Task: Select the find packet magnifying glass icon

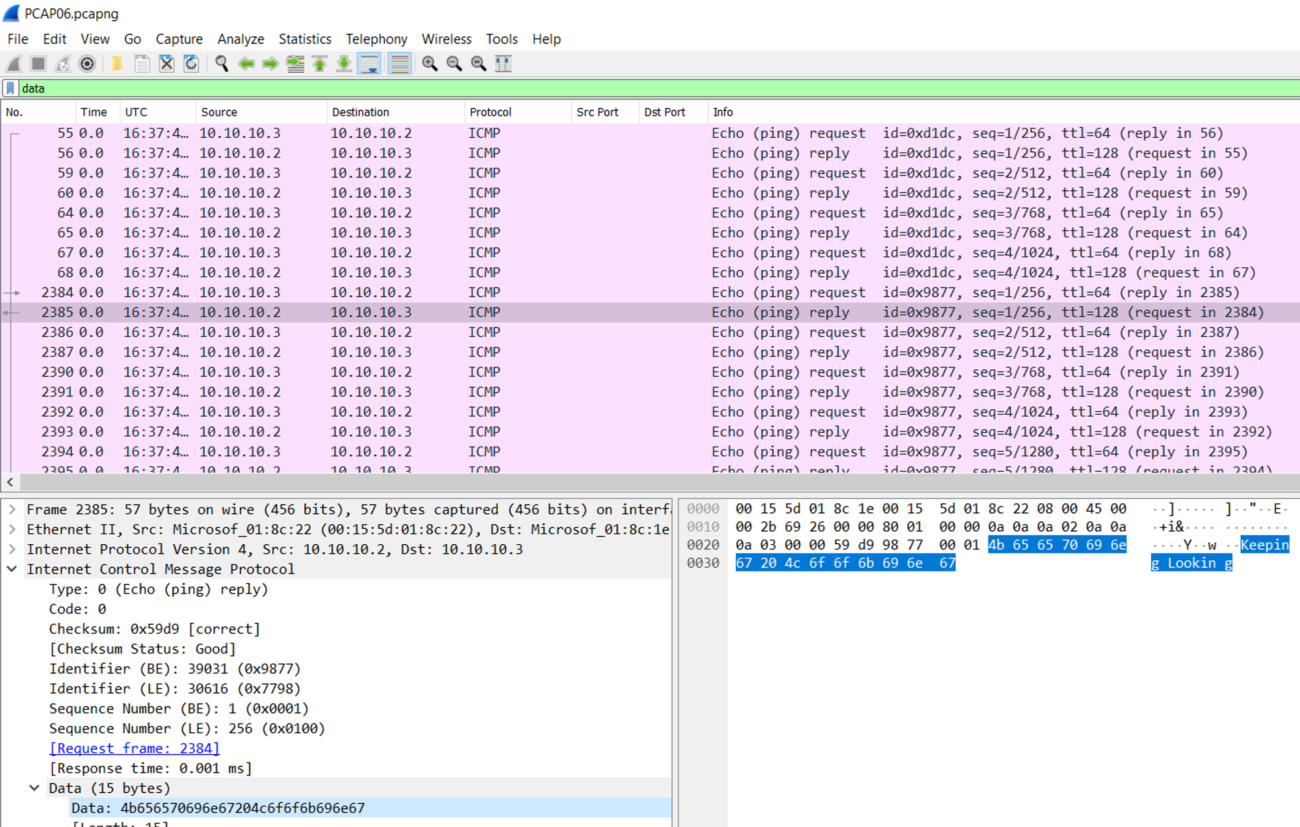Action: coord(221,63)
